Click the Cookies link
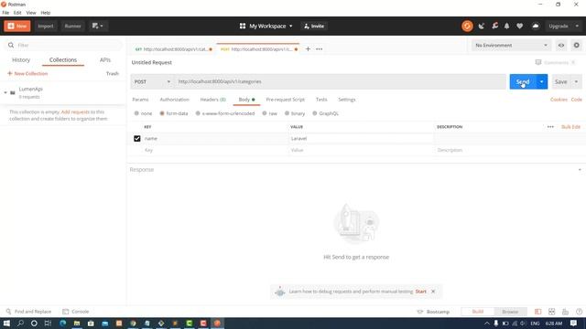The image size is (586, 329). tap(559, 100)
